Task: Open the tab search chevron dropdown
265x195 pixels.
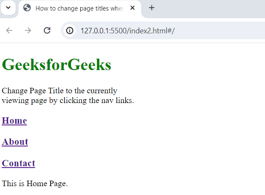Action: click(8, 8)
